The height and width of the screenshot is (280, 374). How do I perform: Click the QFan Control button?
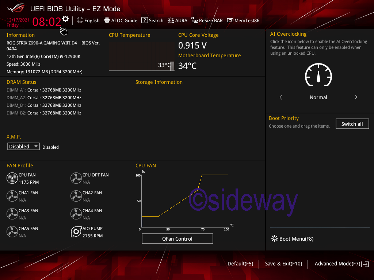[177, 239]
